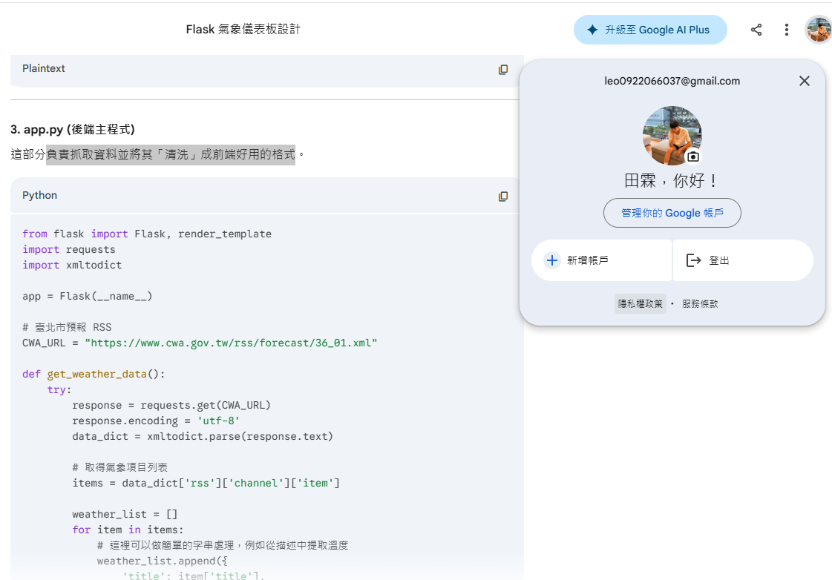
Task: Click the 3. app.py section heading
Action: [x=72, y=129]
